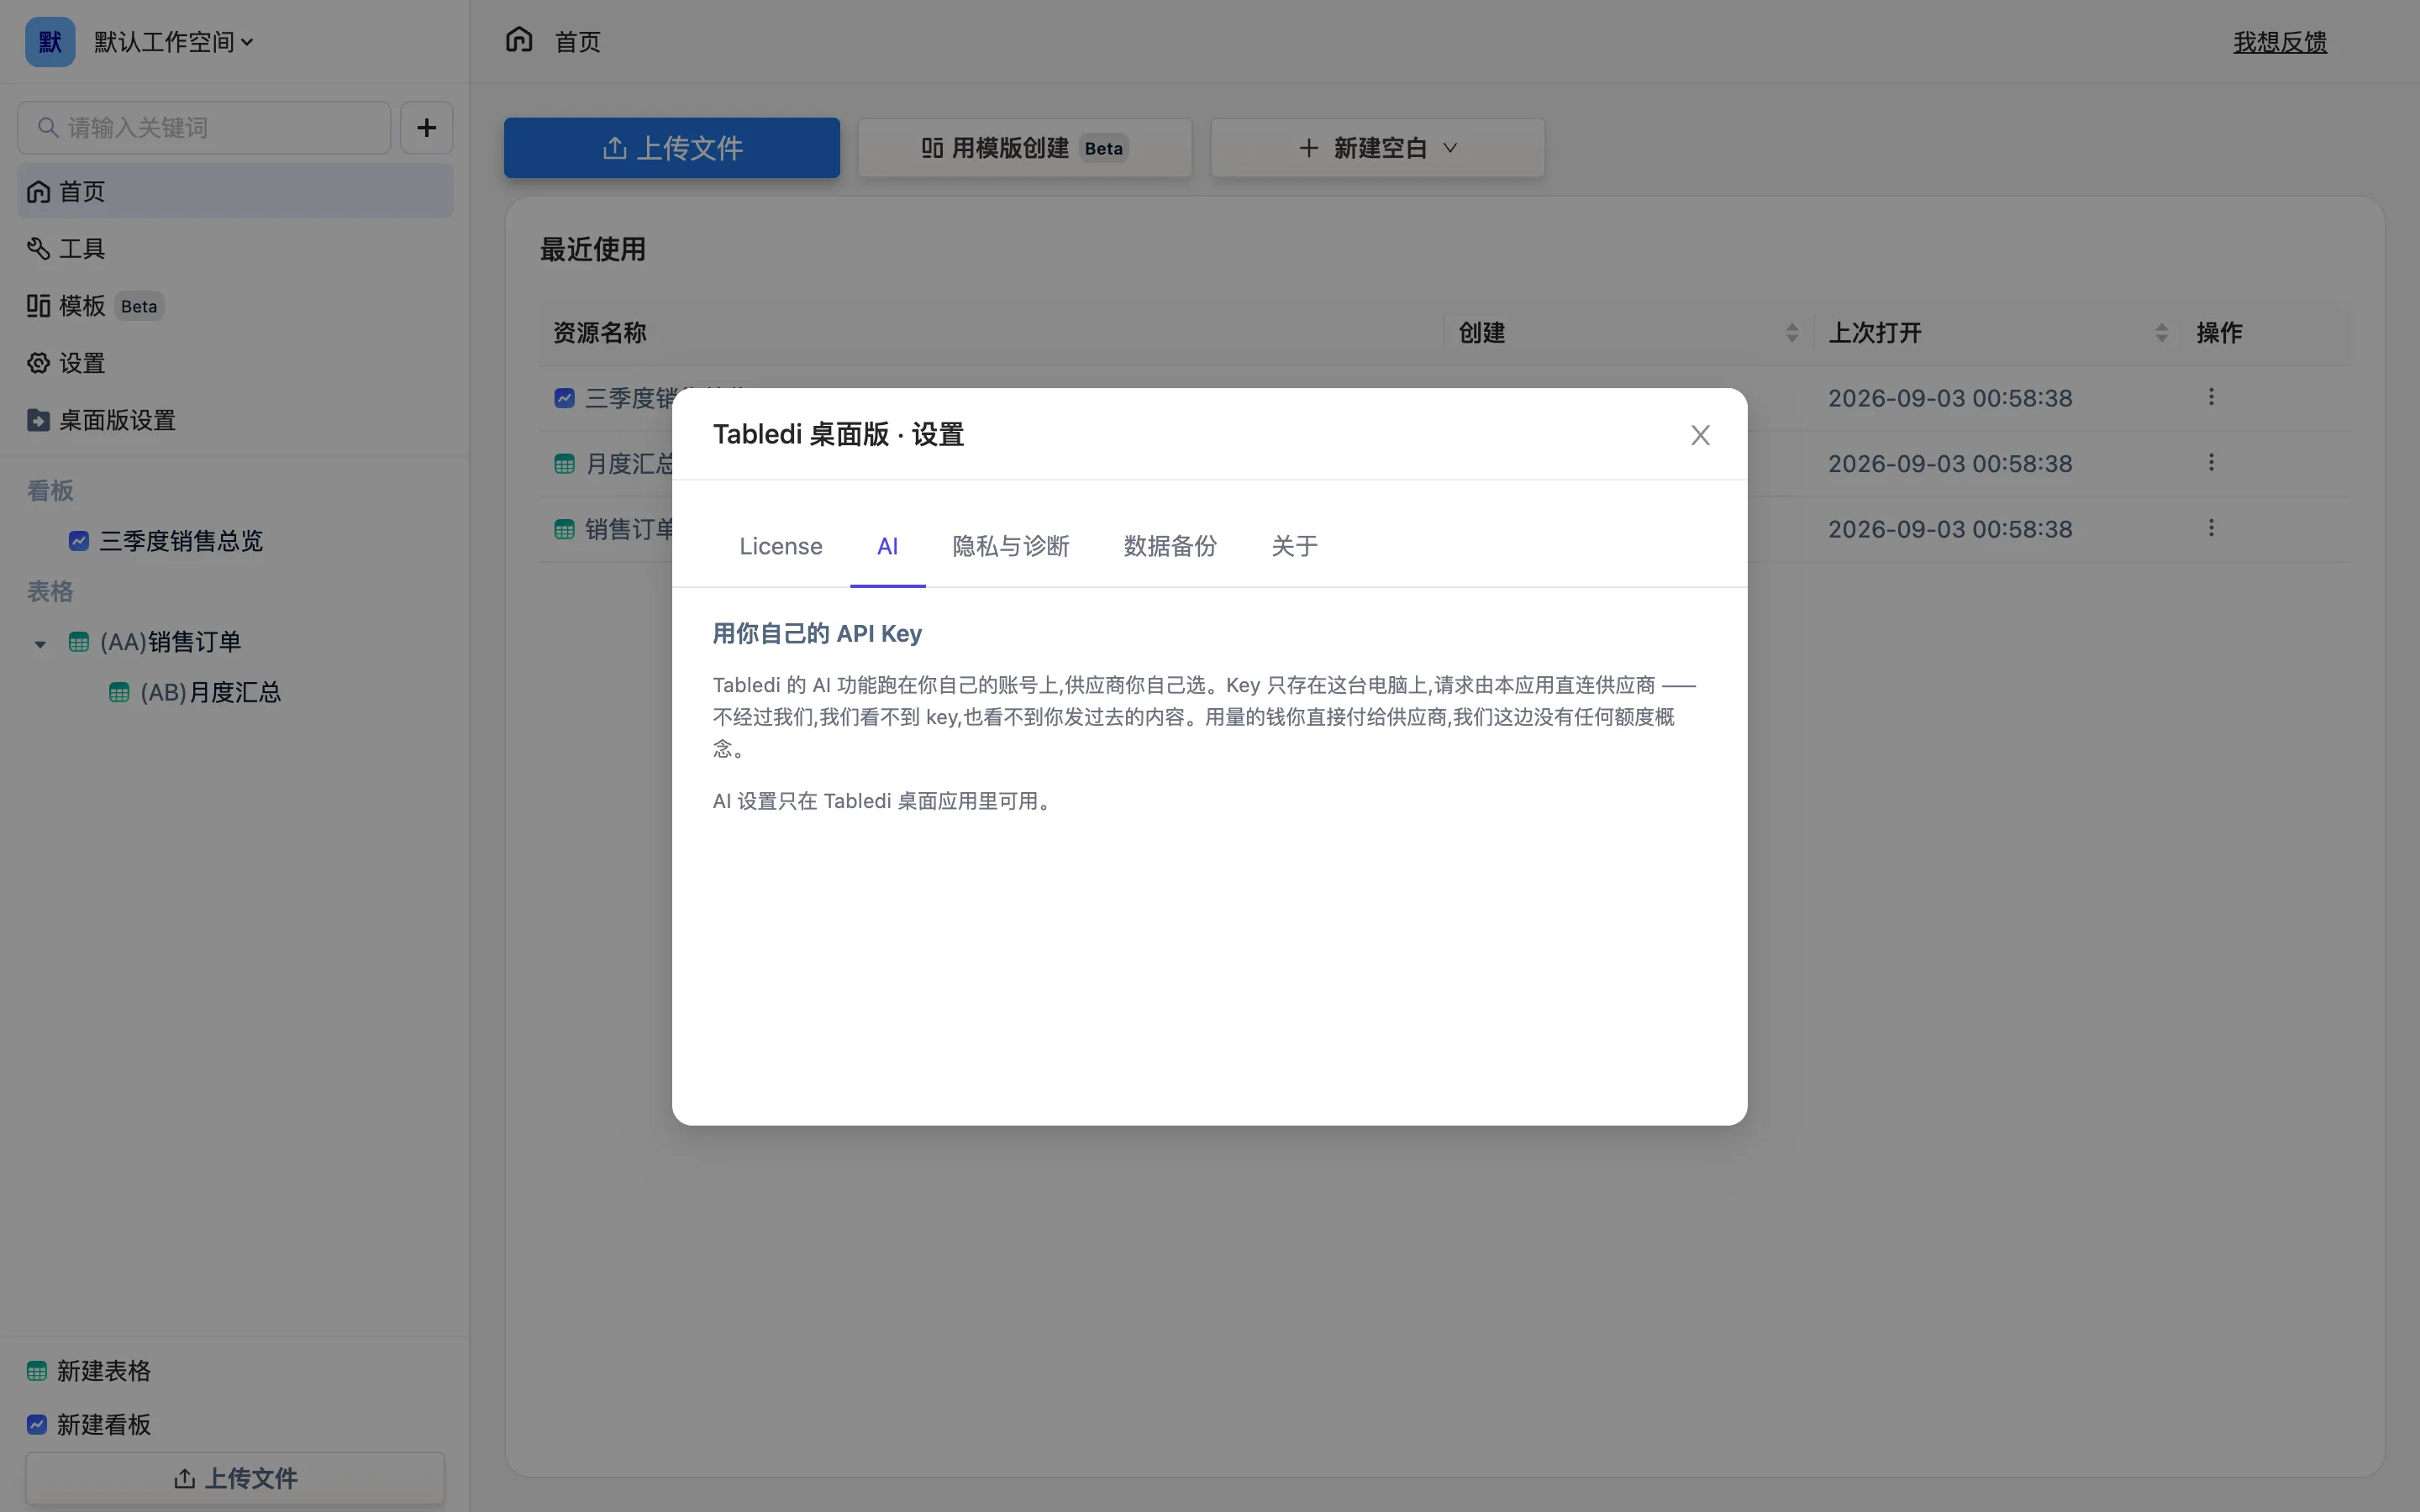Click the sidebar bottom 上传文件 button
2420x1512 pixels.
[235, 1478]
